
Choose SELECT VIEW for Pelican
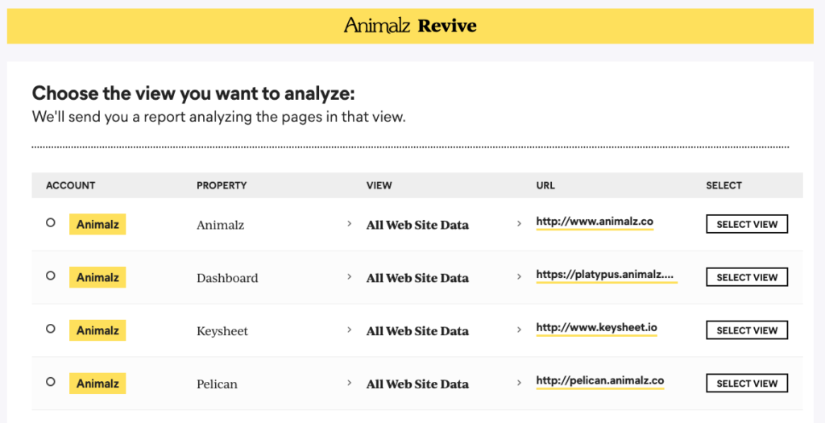(x=747, y=383)
